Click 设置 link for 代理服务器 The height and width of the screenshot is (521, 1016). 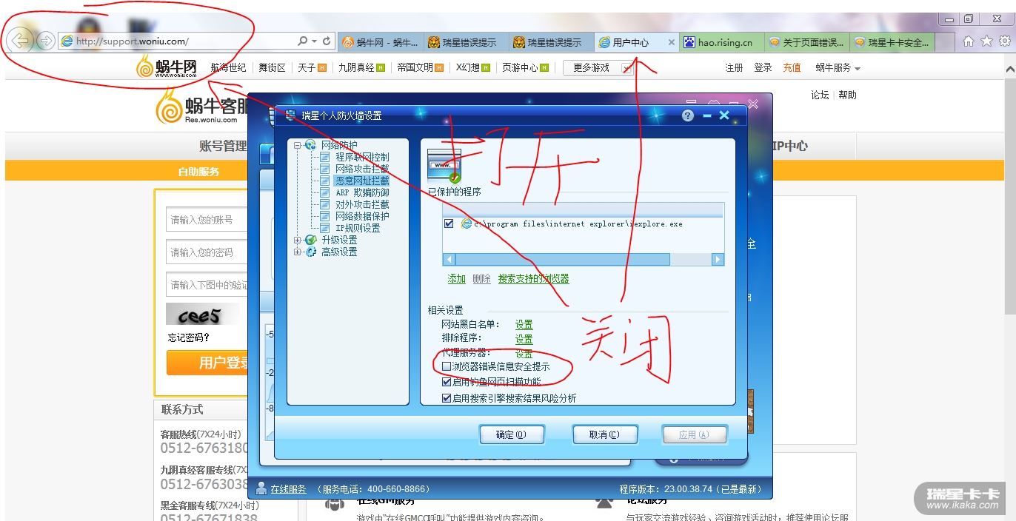click(x=524, y=354)
